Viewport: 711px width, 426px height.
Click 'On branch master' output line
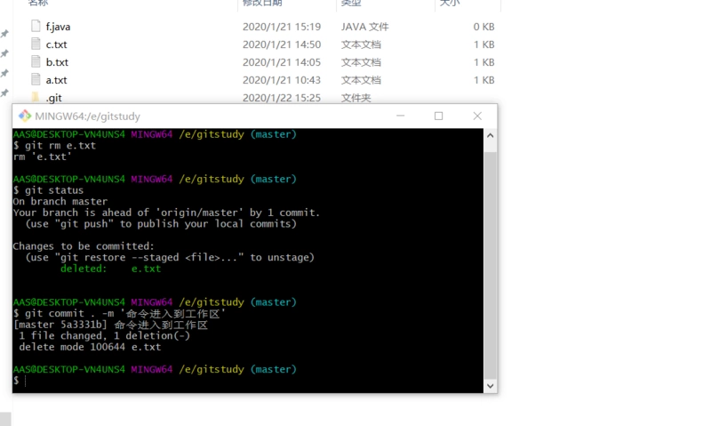(60, 201)
